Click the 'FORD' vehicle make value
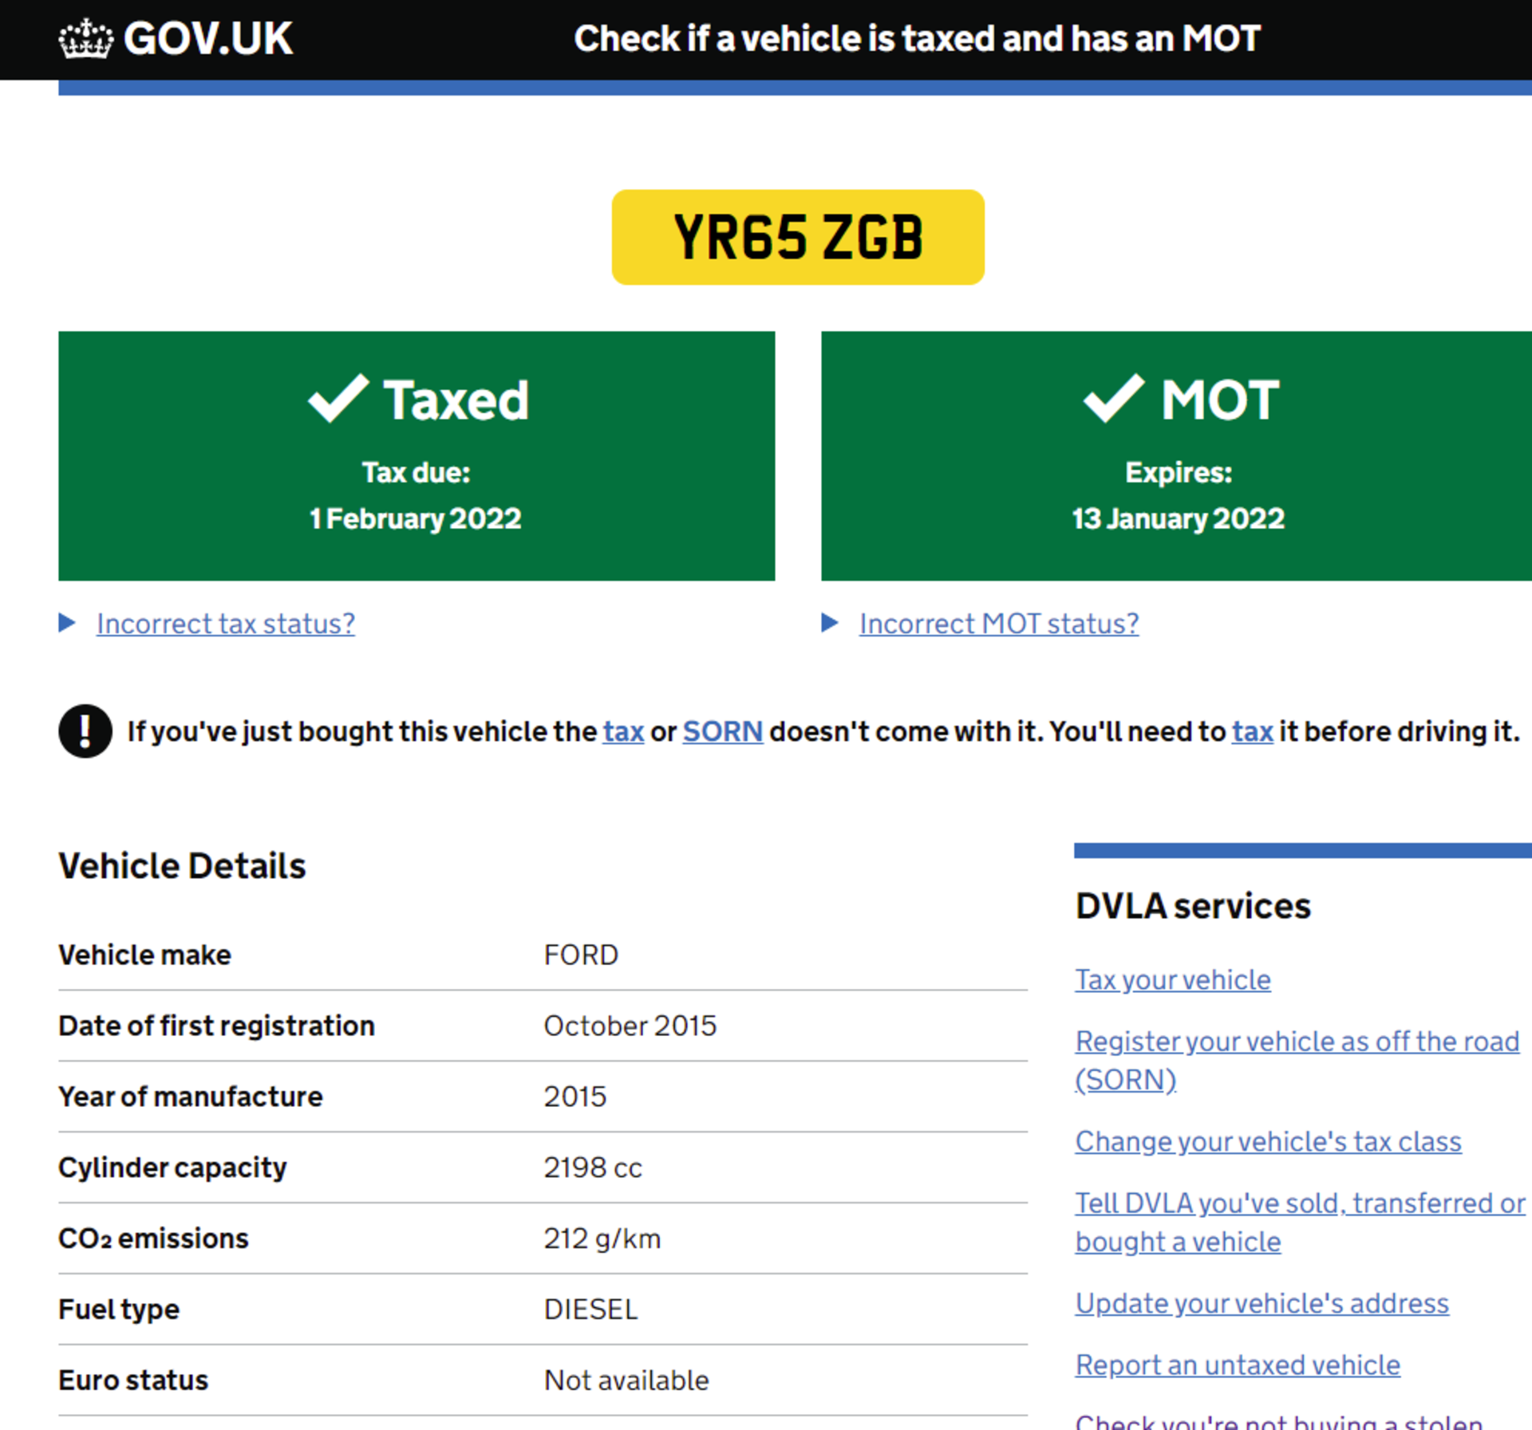Screen dimensions: 1532x1430 point(581,955)
